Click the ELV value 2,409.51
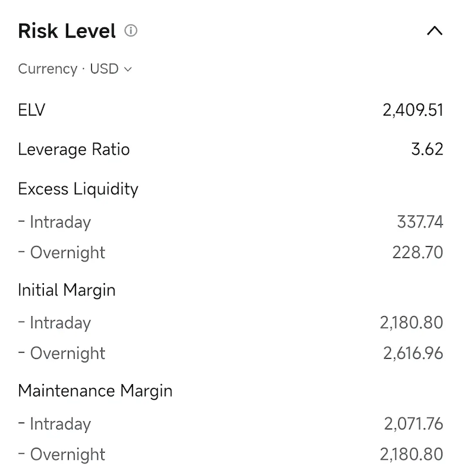Viewport: 458px width, 476px height. [413, 110]
